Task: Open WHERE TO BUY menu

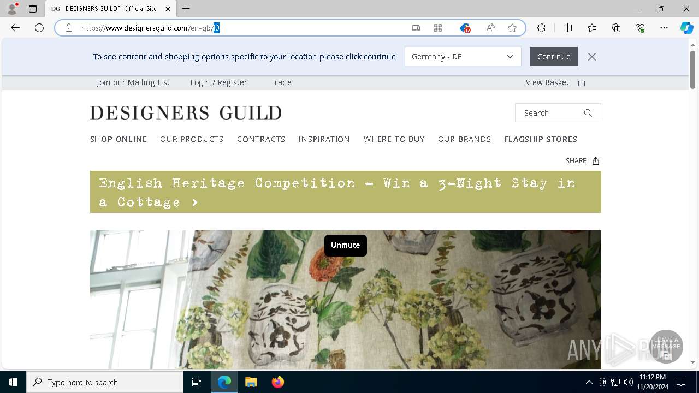Action: click(x=394, y=139)
